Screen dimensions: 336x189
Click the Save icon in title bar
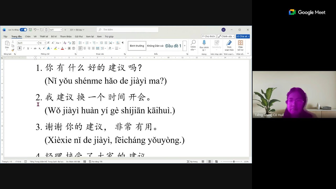coord(30,30)
